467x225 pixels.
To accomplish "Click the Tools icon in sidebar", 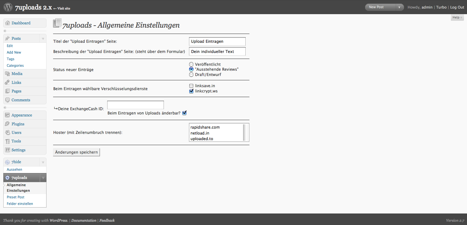I will [8, 141].
